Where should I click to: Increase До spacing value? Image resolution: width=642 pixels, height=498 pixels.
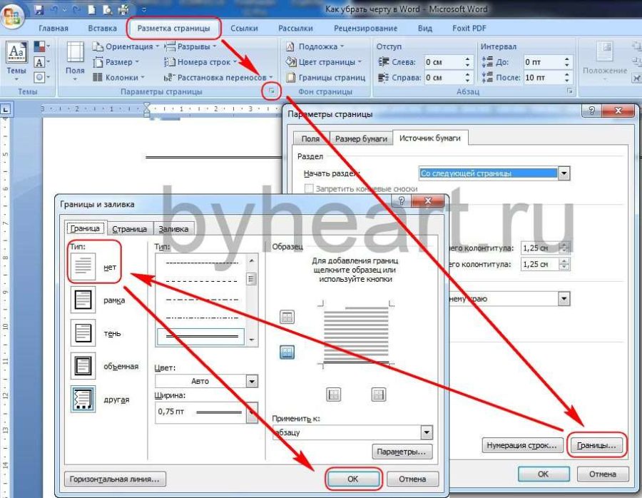tap(566, 59)
